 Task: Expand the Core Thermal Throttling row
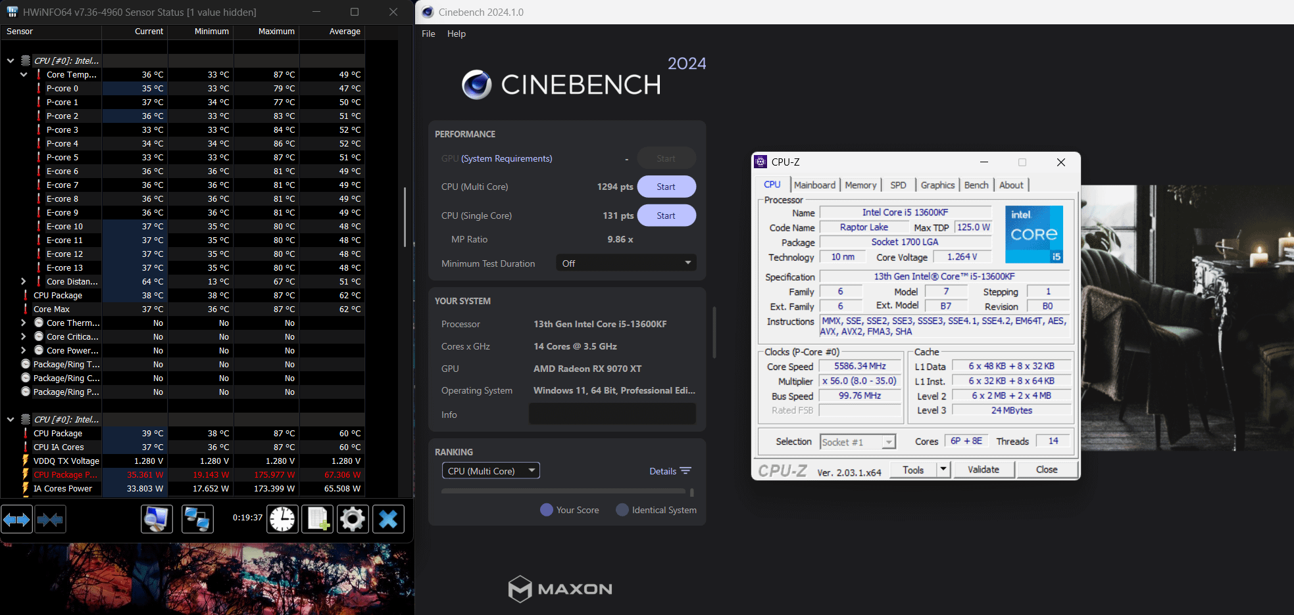point(24,323)
